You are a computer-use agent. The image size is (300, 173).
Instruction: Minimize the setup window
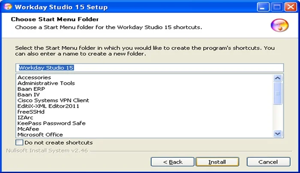(263, 7)
